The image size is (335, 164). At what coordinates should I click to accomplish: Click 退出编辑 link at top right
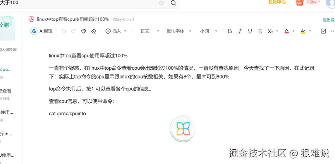click(329, 20)
